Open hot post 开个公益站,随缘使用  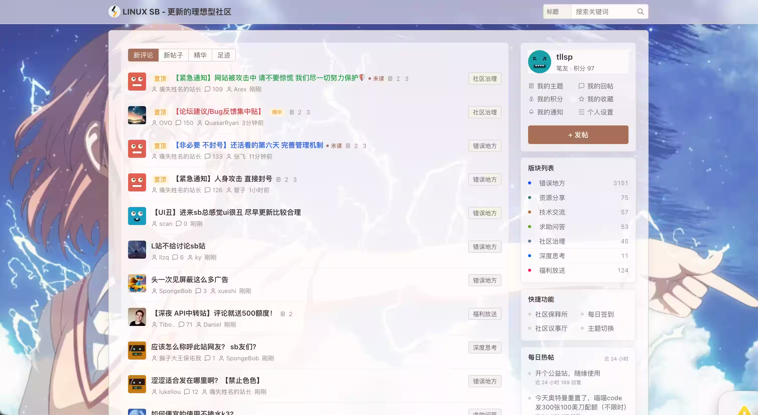[x=567, y=373]
